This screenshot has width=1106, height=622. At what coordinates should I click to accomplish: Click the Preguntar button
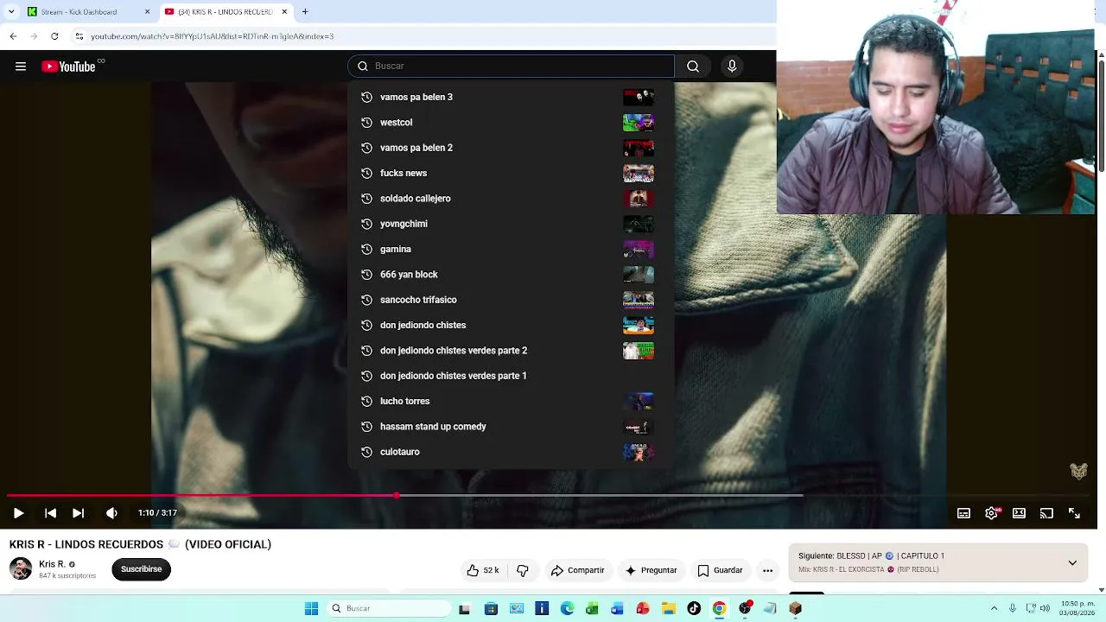coord(651,570)
